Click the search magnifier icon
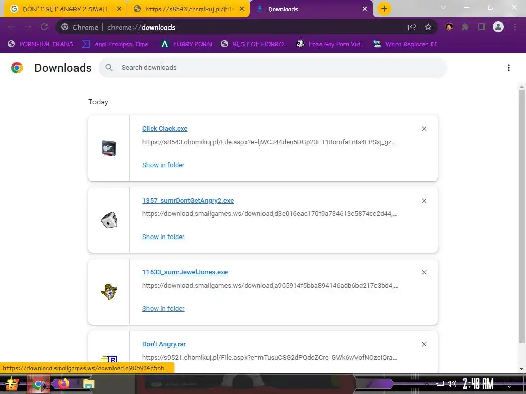 [109, 68]
